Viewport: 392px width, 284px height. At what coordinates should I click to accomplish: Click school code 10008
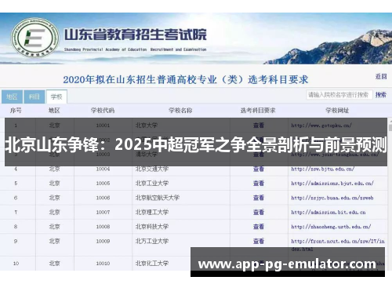pyautogui.click(x=103, y=227)
